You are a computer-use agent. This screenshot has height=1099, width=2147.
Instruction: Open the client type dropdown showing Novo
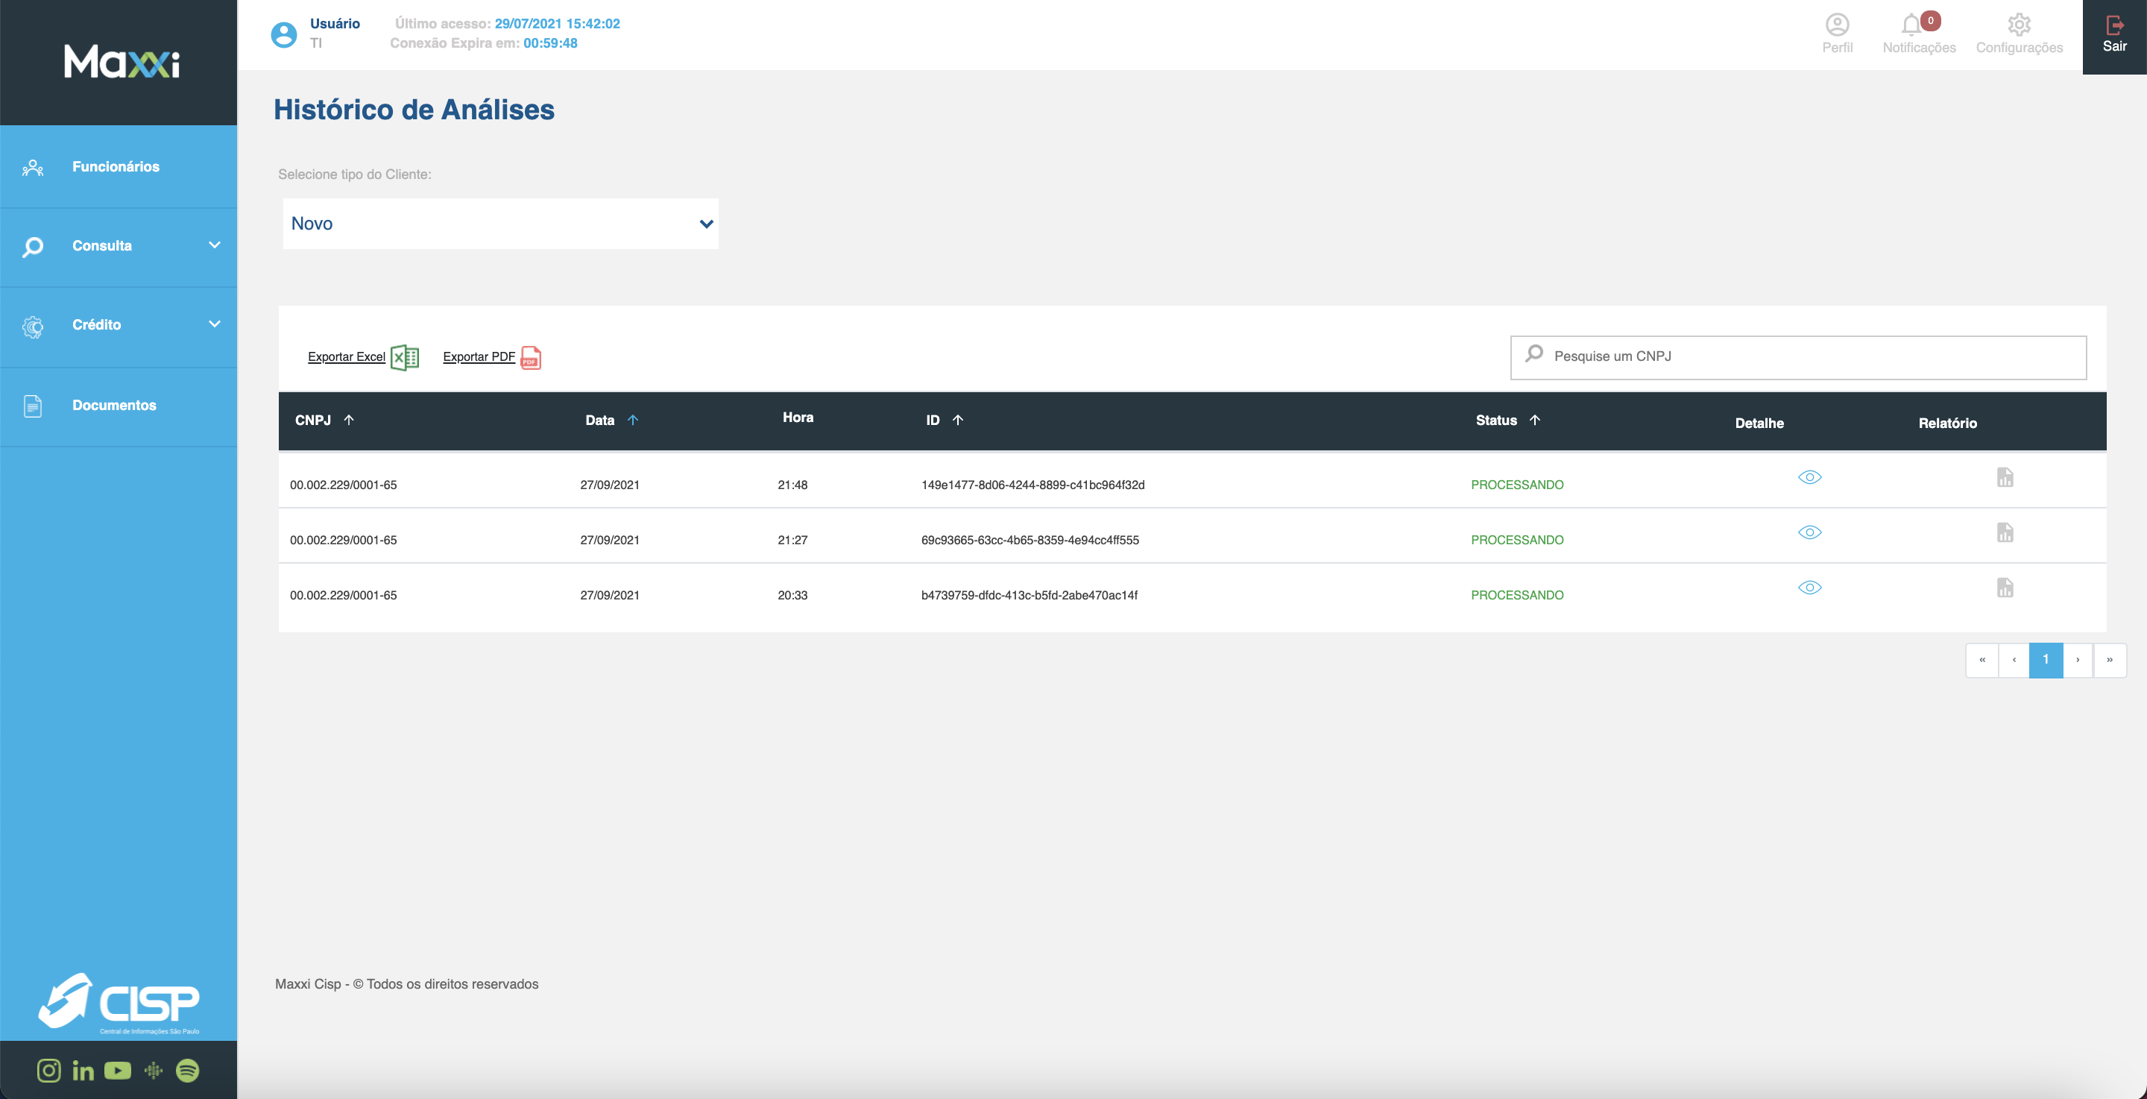click(x=500, y=224)
